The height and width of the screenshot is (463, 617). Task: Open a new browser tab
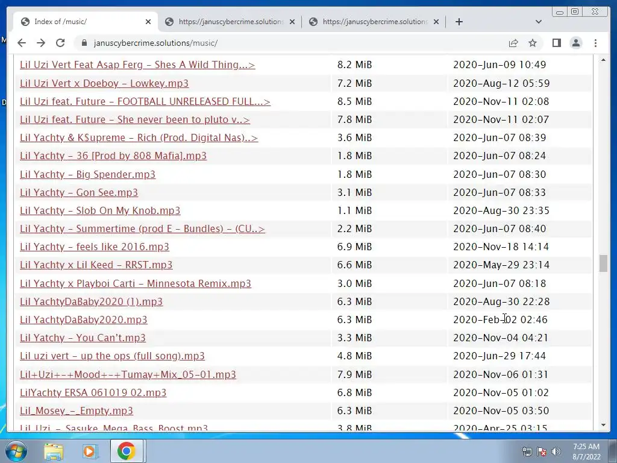(x=459, y=22)
